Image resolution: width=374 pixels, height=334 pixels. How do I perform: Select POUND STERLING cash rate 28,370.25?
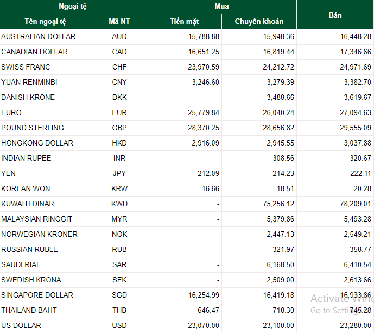click(202, 128)
